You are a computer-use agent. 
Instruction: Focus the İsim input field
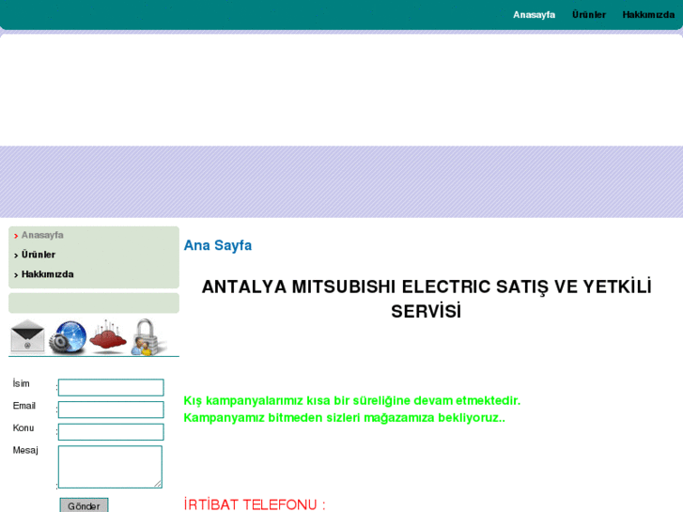[111, 387]
